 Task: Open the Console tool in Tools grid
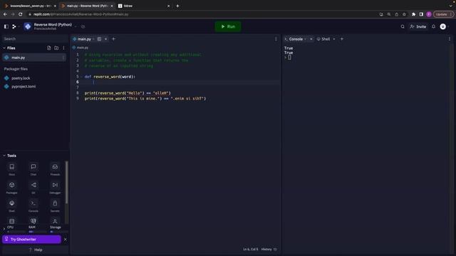pos(33,206)
